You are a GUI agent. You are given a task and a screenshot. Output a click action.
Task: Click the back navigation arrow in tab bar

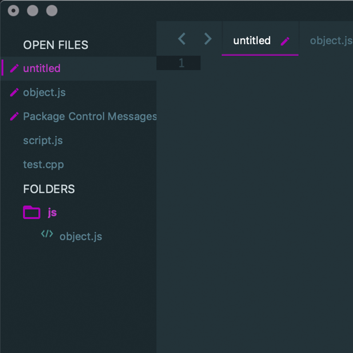[x=182, y=39]
